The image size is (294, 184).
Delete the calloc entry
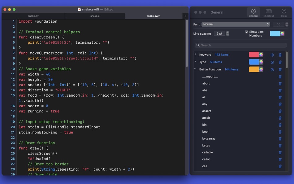click(x=280, y=160)
